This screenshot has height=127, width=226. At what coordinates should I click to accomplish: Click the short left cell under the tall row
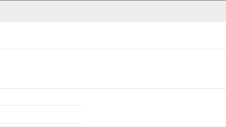pos(40,97)
